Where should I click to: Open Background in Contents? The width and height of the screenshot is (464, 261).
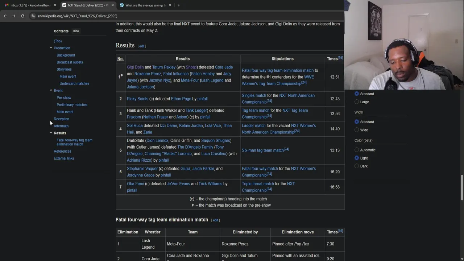click(66, 55)
